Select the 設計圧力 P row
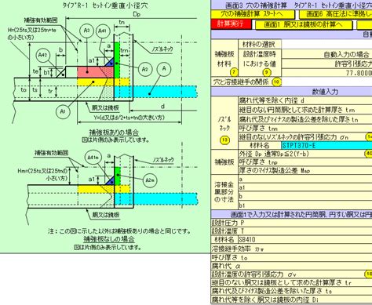Image resolution: width=372 pixels, height=305 pixels. click(x=291, y=223)
